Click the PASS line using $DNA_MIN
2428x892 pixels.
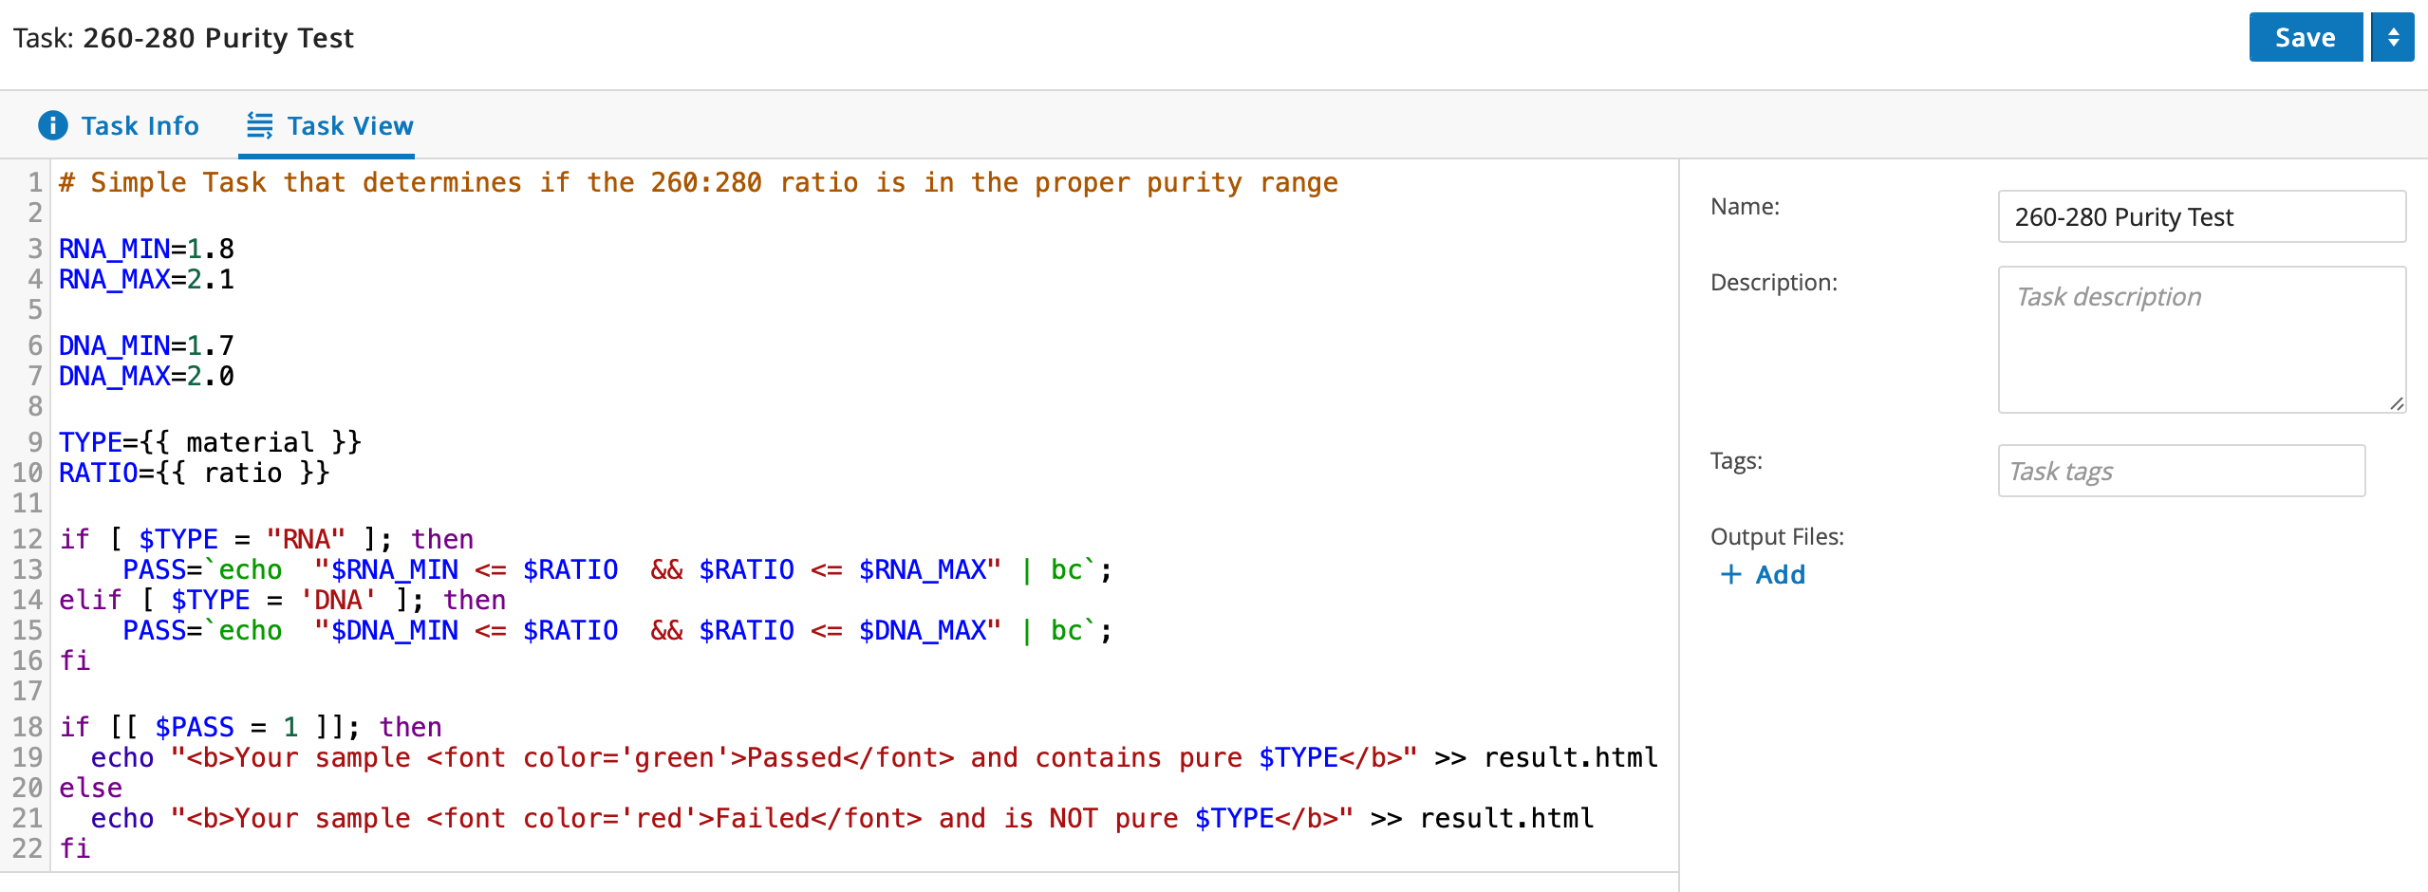point(617,630)
